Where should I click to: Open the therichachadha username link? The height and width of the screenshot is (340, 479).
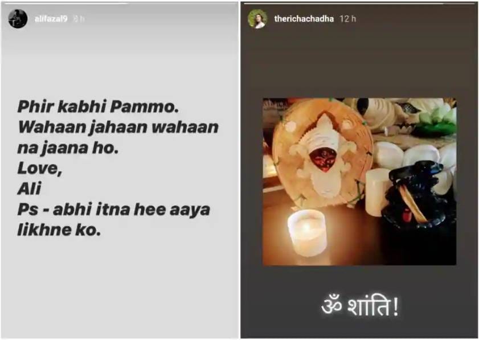[304, 19]
